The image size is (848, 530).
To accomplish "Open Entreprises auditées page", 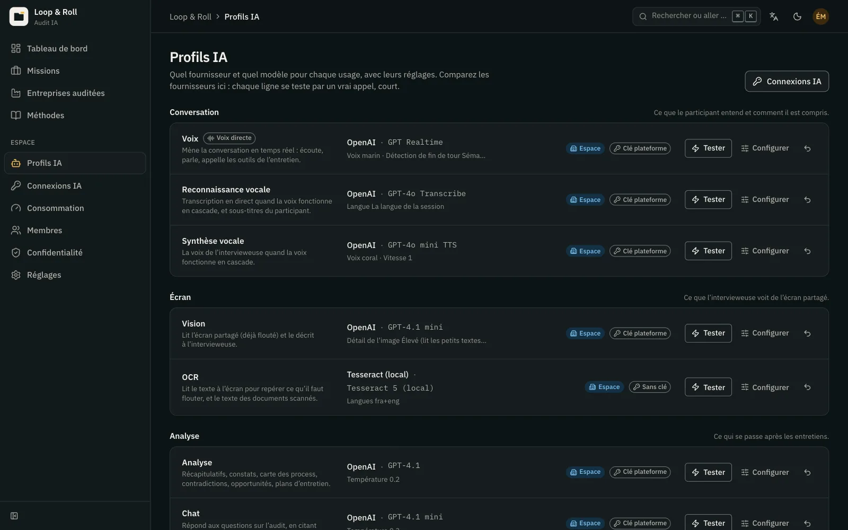I will 75,93.
